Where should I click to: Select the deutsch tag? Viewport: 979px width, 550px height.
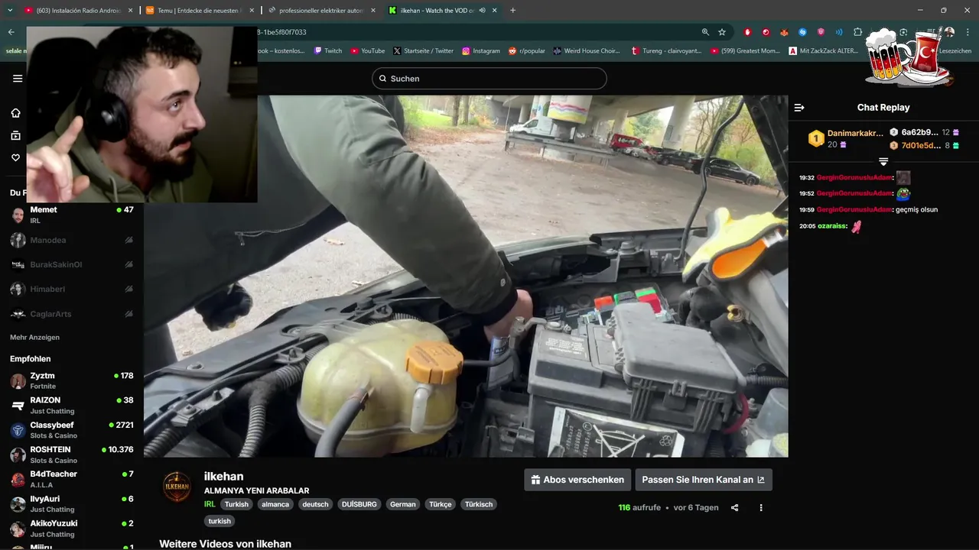(x=315, y=504)
